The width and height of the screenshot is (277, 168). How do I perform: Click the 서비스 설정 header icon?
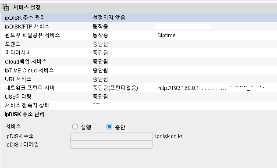pyautogui.click(x=6, y=7)
